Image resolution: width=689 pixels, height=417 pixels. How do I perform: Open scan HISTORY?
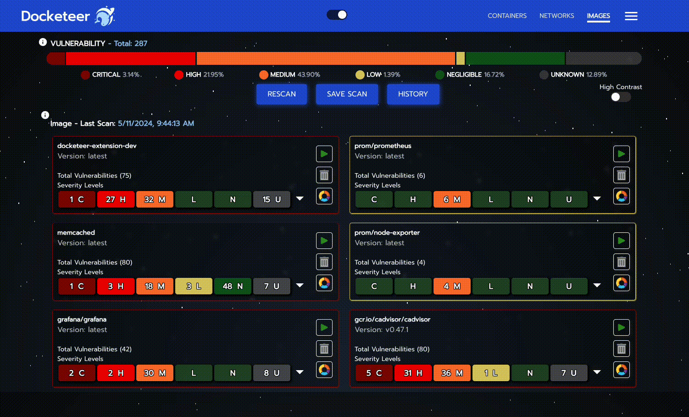(x=413, y=94)
